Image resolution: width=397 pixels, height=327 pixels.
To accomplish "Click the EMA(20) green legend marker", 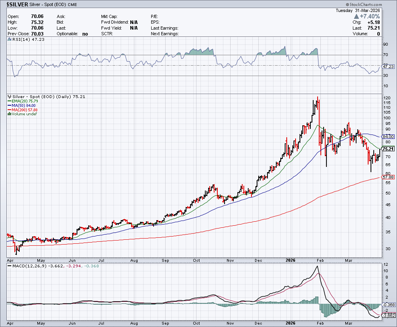I will tap(9, 101).
